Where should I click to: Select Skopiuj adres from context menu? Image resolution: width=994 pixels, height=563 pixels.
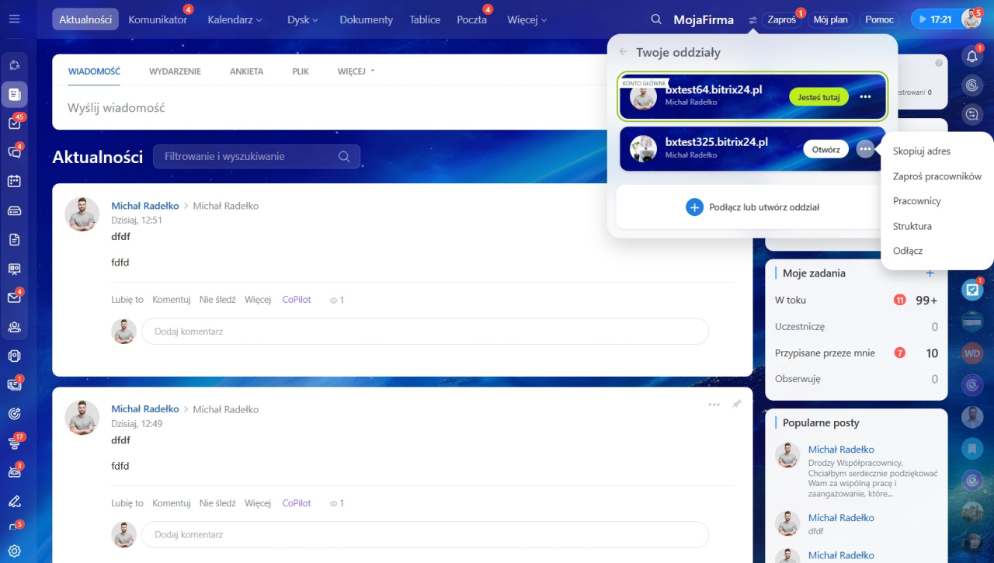[x=921, y=151]
